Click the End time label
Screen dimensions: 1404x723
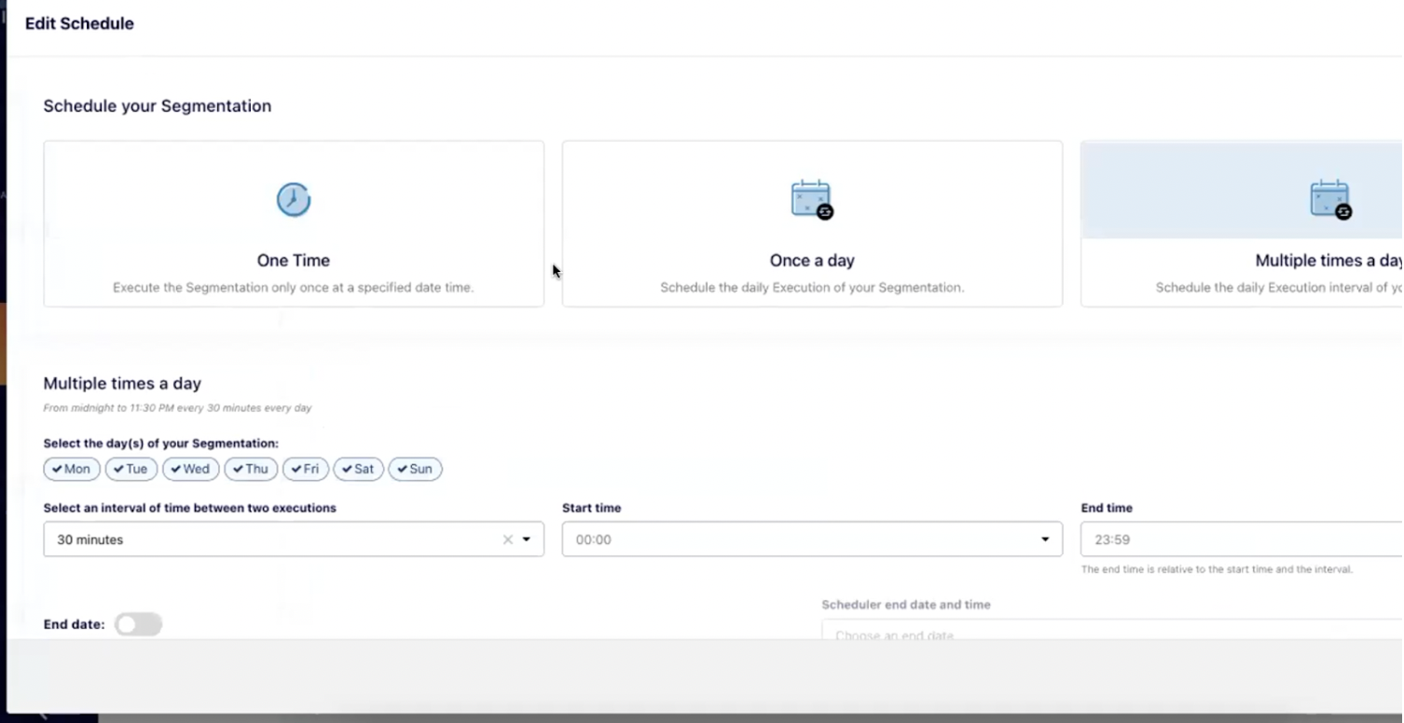pos(1107,509)
